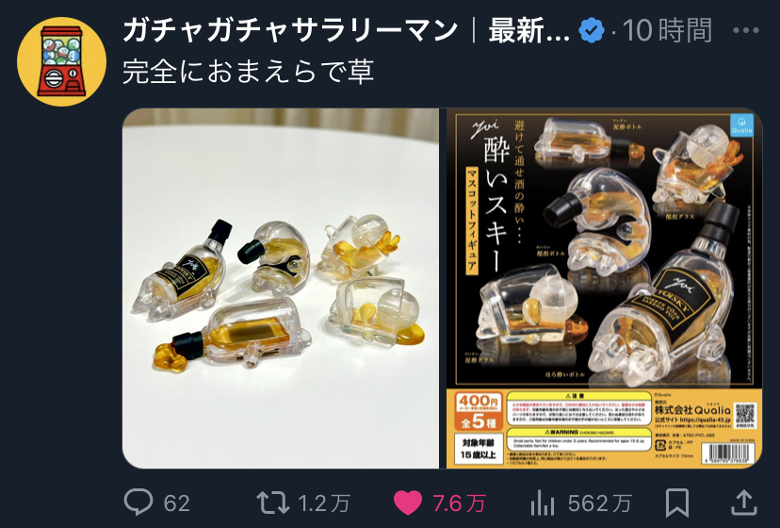Click the reply speech bubble icon
Viewport: 780px width, 528px height.
click(x=138, y=503)
